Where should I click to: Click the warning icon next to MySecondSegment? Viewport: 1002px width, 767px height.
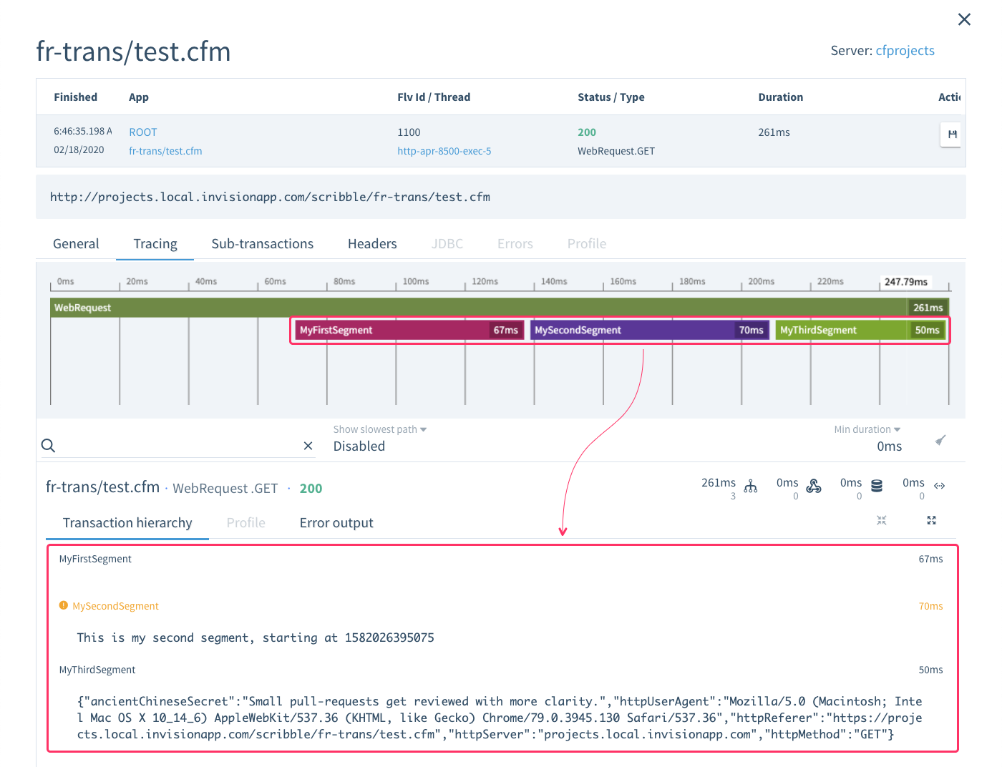(x=64, y=605)
